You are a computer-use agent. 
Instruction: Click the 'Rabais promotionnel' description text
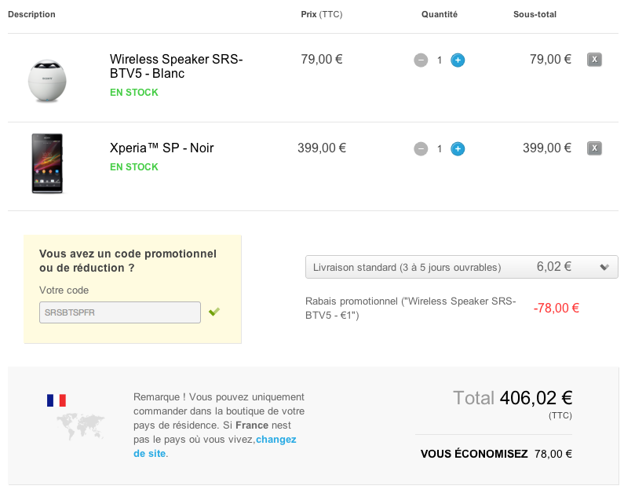[411, 308]
